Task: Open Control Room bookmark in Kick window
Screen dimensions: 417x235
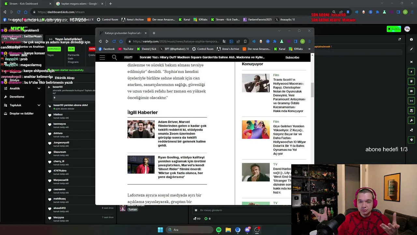Action: coord(107,20)
